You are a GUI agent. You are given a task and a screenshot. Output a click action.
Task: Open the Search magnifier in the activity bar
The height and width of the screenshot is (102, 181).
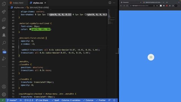tap(4, 43)
